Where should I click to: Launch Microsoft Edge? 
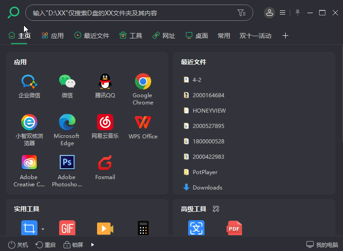(67, 122)
